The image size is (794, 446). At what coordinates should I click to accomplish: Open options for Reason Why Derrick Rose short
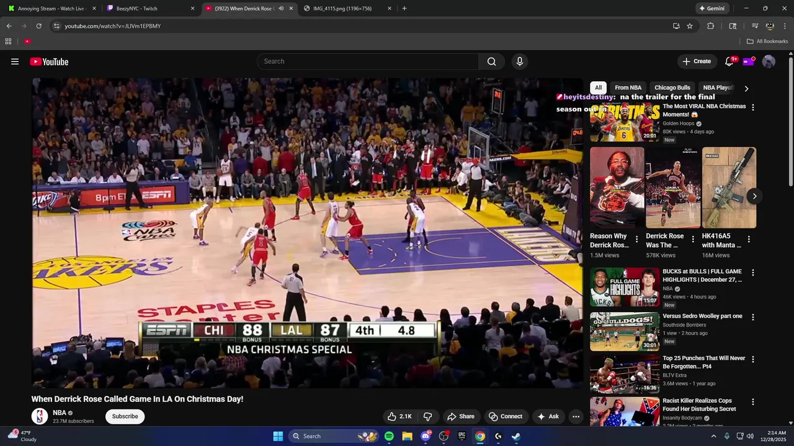(636, 239)
